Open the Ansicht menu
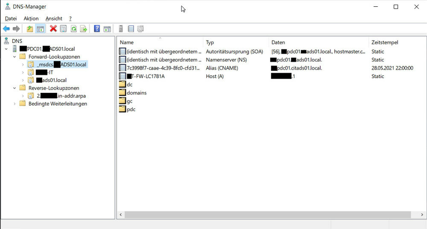The image size is (427, 229). [54, 19]
